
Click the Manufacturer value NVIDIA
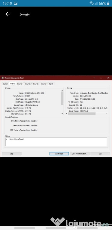click(x=27, y=96)
